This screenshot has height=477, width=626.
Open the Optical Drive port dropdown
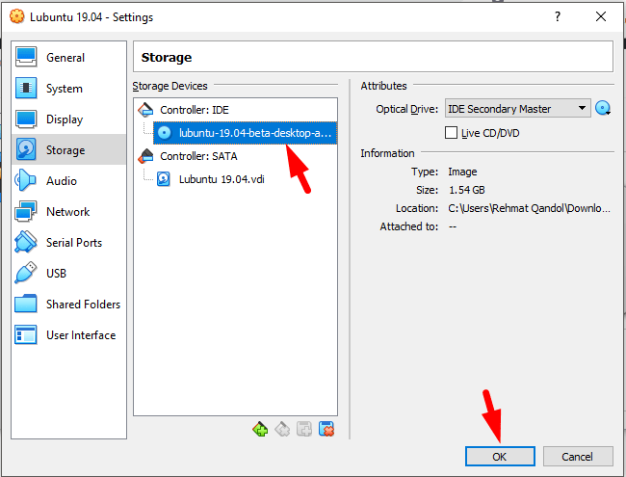coord(517,109)
